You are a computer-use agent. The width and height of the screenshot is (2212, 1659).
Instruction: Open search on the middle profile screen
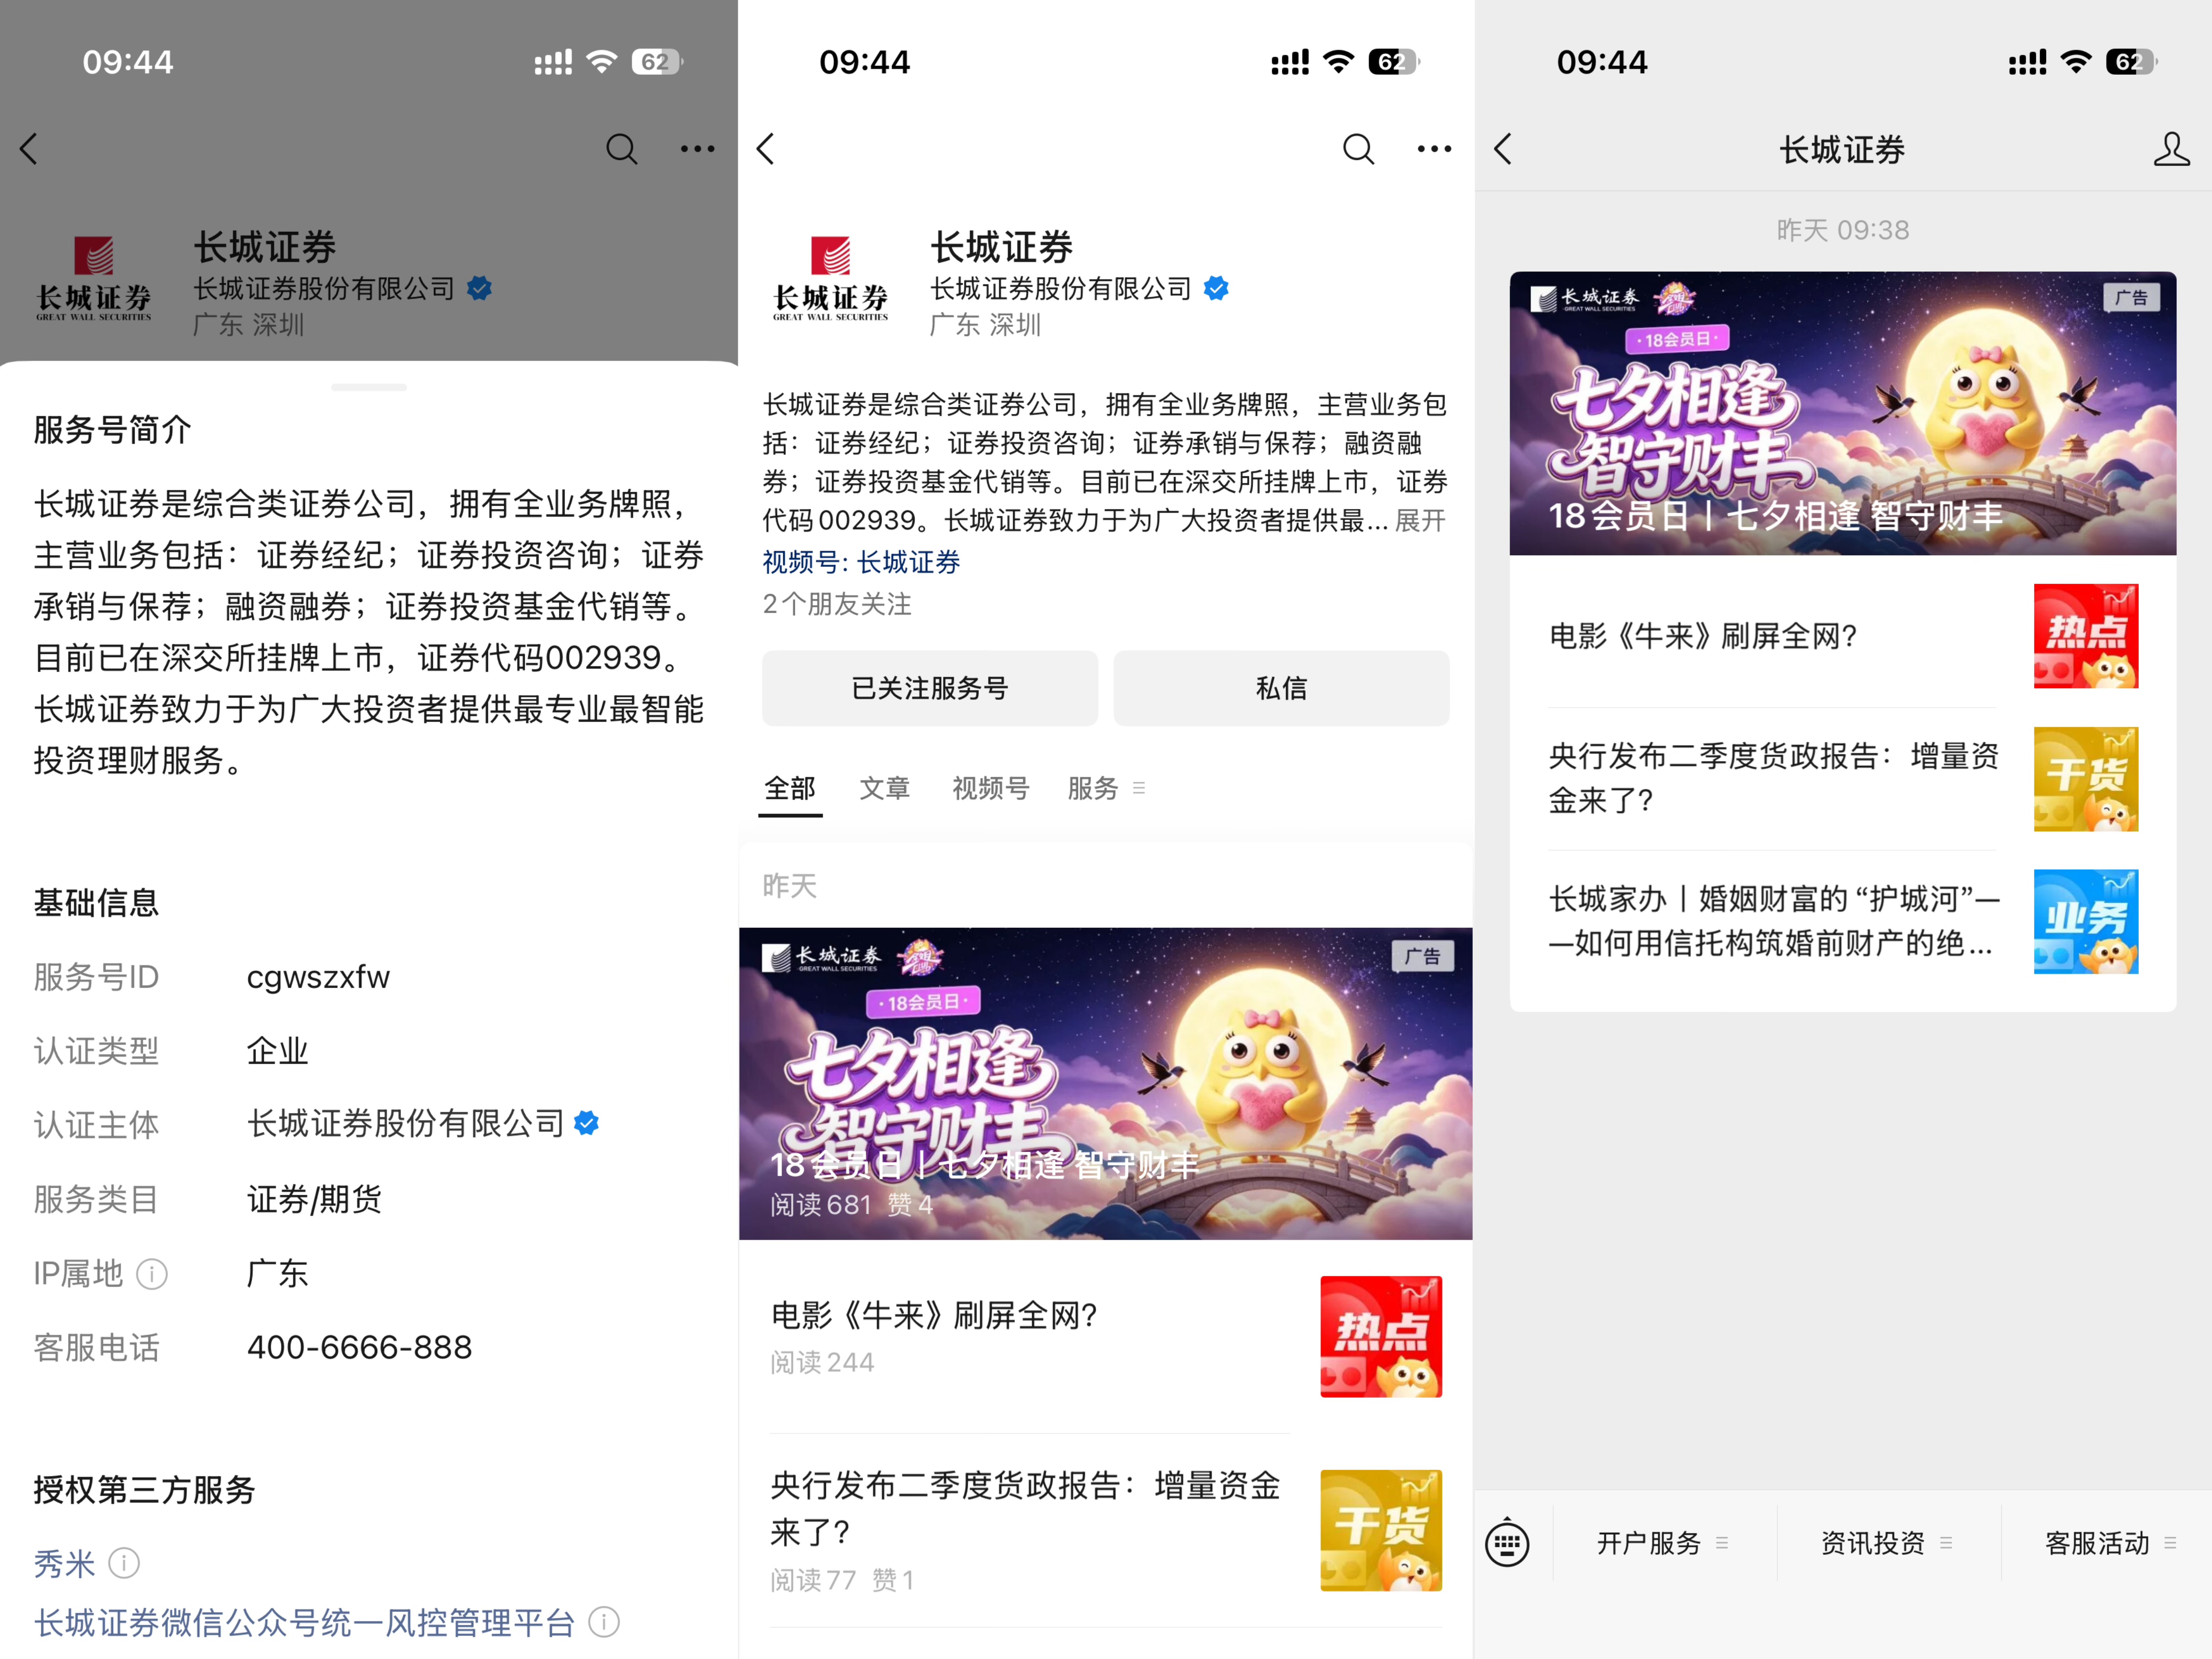click(1358, 149)
